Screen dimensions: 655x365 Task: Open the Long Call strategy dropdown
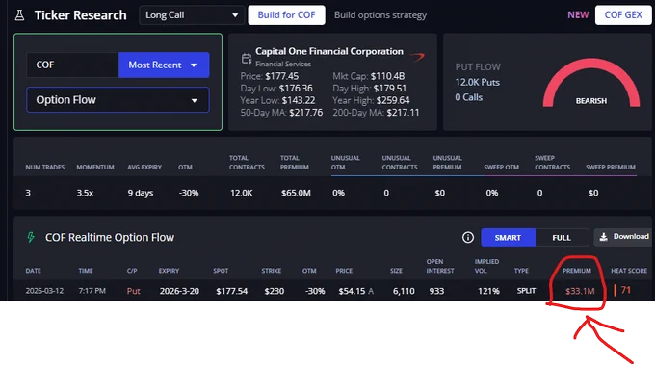point(192,15)
